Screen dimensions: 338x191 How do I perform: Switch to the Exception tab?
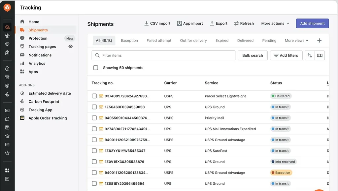(x=129, y=41)
